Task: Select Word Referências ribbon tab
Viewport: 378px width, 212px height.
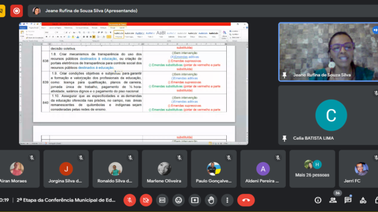Action: tap(69, 28)
